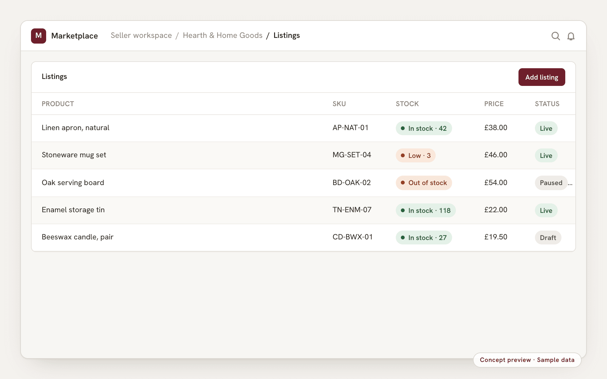This screenshot has width=607, height=379.
Task: Select the Listings breadcrumb
Action: 286,35
